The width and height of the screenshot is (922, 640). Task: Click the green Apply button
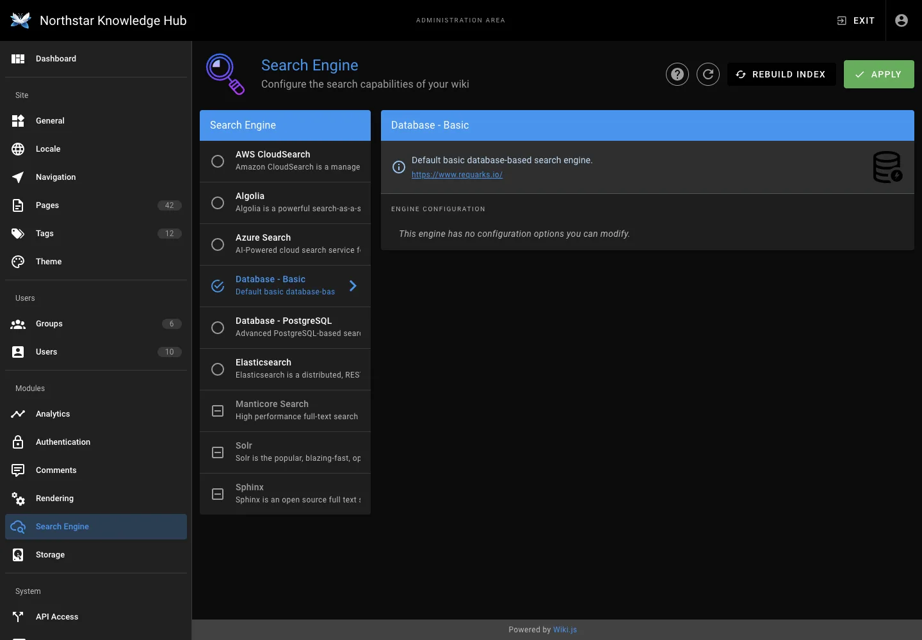(x=879, y=74)
